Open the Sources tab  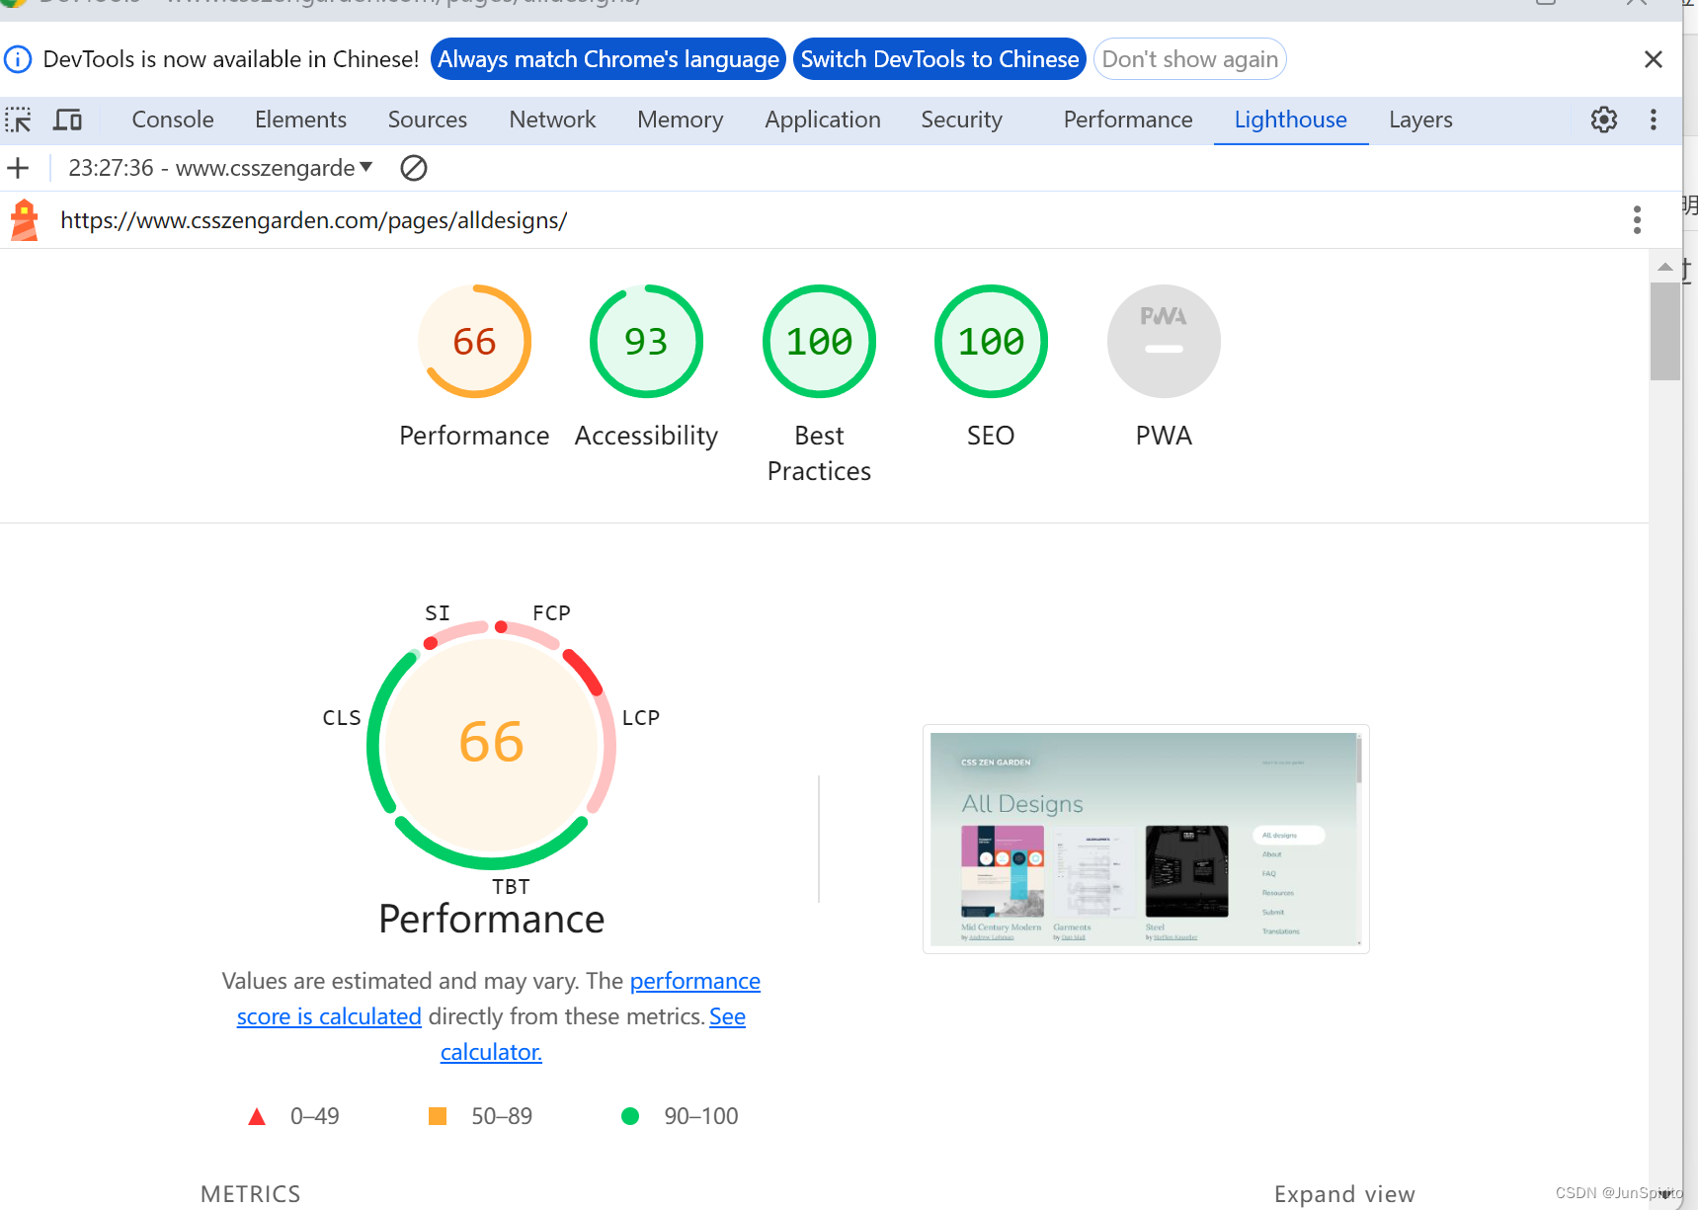pos(428,120)
